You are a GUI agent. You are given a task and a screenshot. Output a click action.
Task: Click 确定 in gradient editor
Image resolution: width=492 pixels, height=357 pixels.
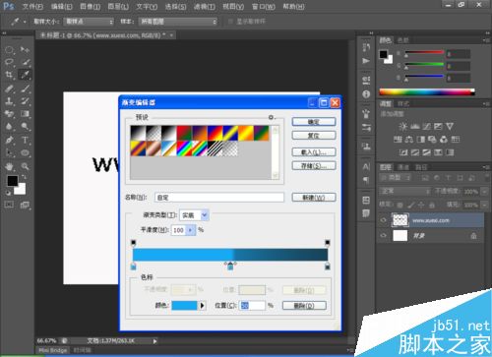click(314, 122)
